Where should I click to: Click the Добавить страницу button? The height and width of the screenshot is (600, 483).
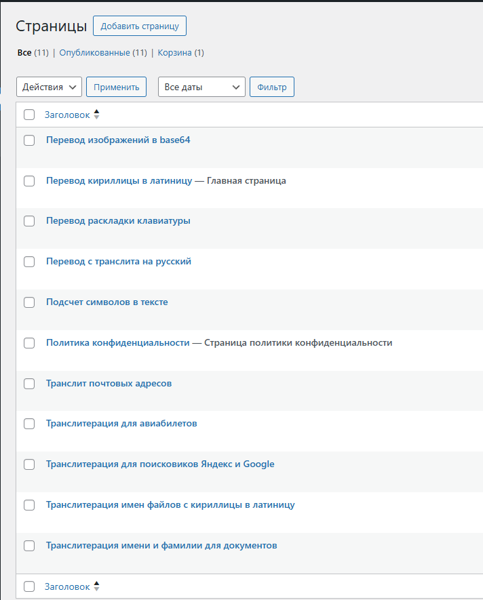click(139, 26)
